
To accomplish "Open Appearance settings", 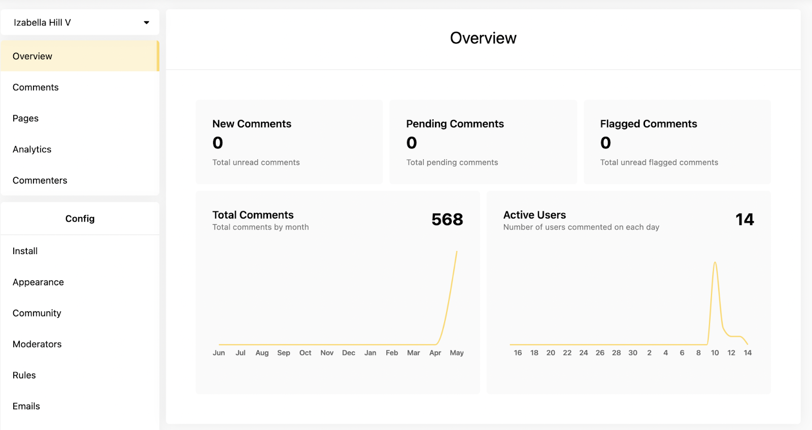I will pos(80,282).
